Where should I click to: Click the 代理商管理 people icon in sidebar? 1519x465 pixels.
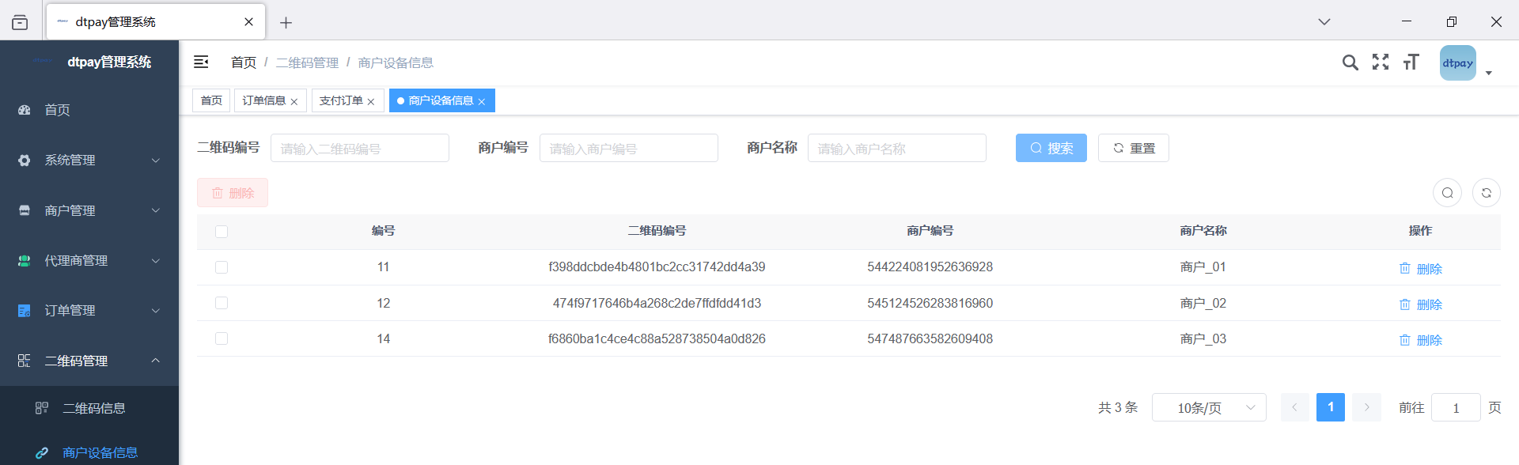(x=25, y=261)
